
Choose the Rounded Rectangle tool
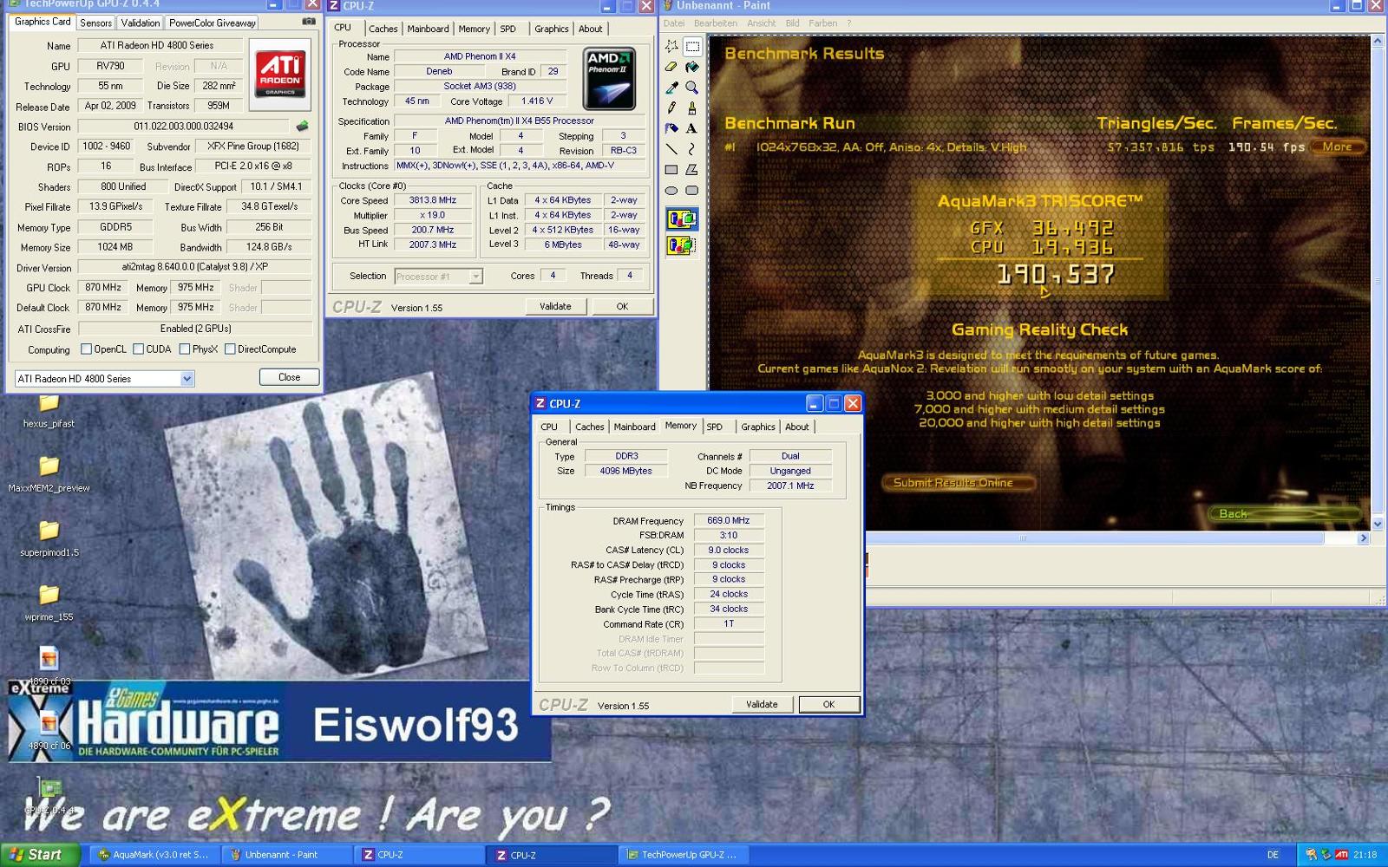click(x=692, y=191)
